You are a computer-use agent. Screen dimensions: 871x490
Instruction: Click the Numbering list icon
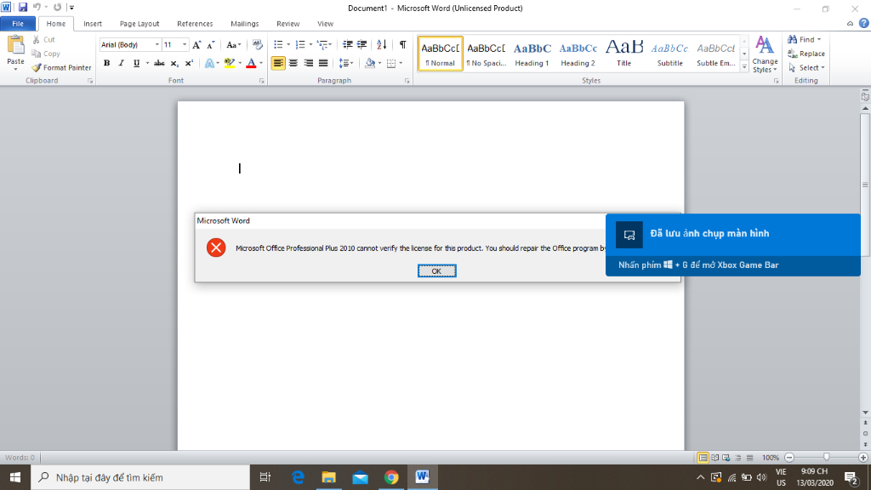point(300,45)
